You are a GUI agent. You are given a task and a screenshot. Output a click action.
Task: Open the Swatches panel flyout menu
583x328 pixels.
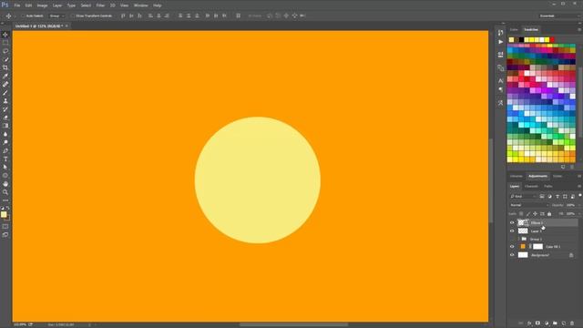[579, 29]
